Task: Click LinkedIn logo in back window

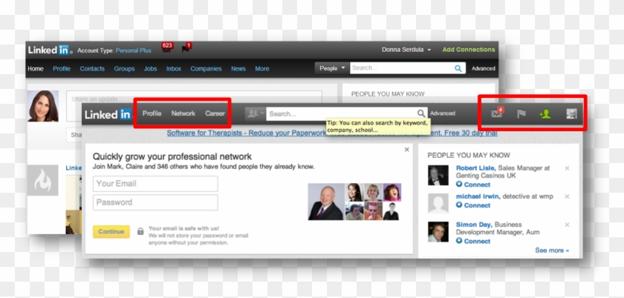Action: (50, 50)
